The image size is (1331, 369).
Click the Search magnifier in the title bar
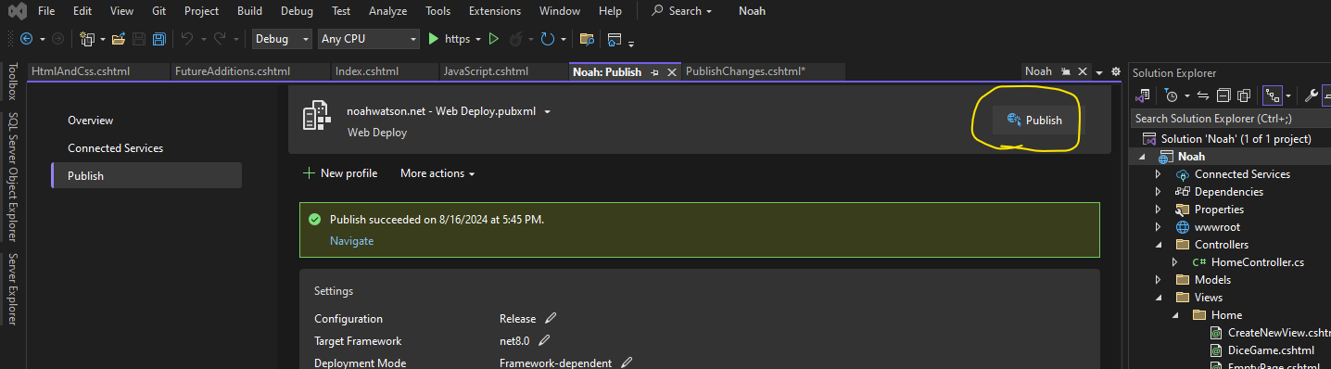click(658, 11)
